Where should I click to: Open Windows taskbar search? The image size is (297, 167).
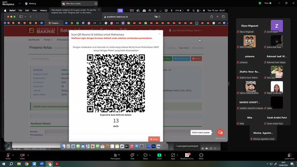click(x=11, y=164)
